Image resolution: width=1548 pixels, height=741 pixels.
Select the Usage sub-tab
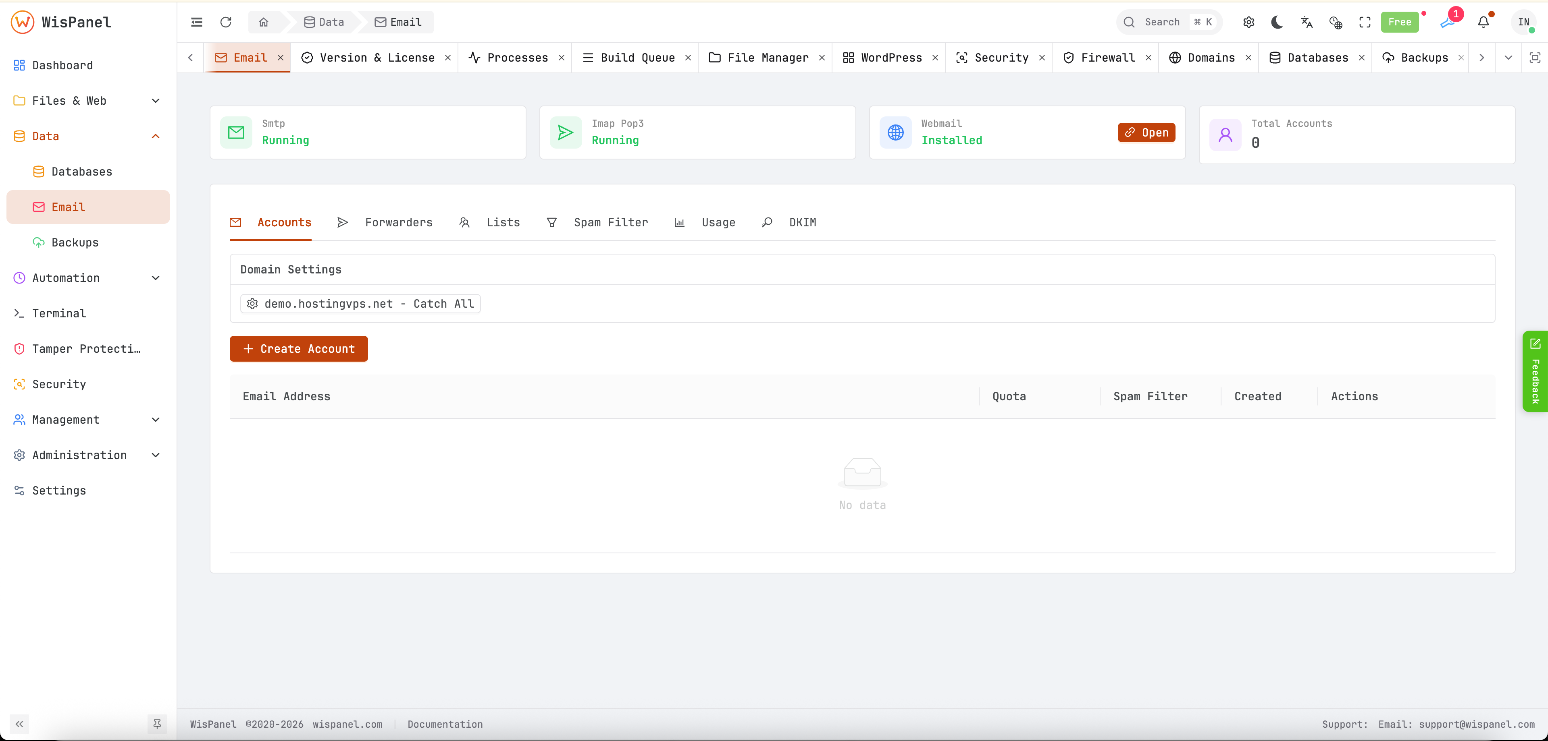point(705,222)
